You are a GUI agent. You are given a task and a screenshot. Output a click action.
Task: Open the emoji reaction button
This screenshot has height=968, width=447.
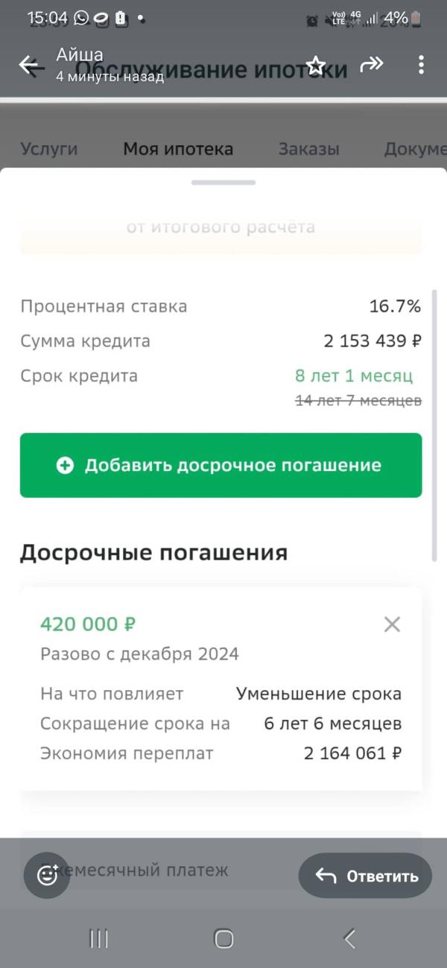click(x=47, y=875)
